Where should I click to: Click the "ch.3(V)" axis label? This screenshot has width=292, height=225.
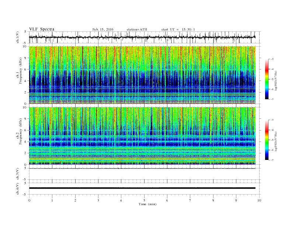pyautogui.click(x=18, y=174)
